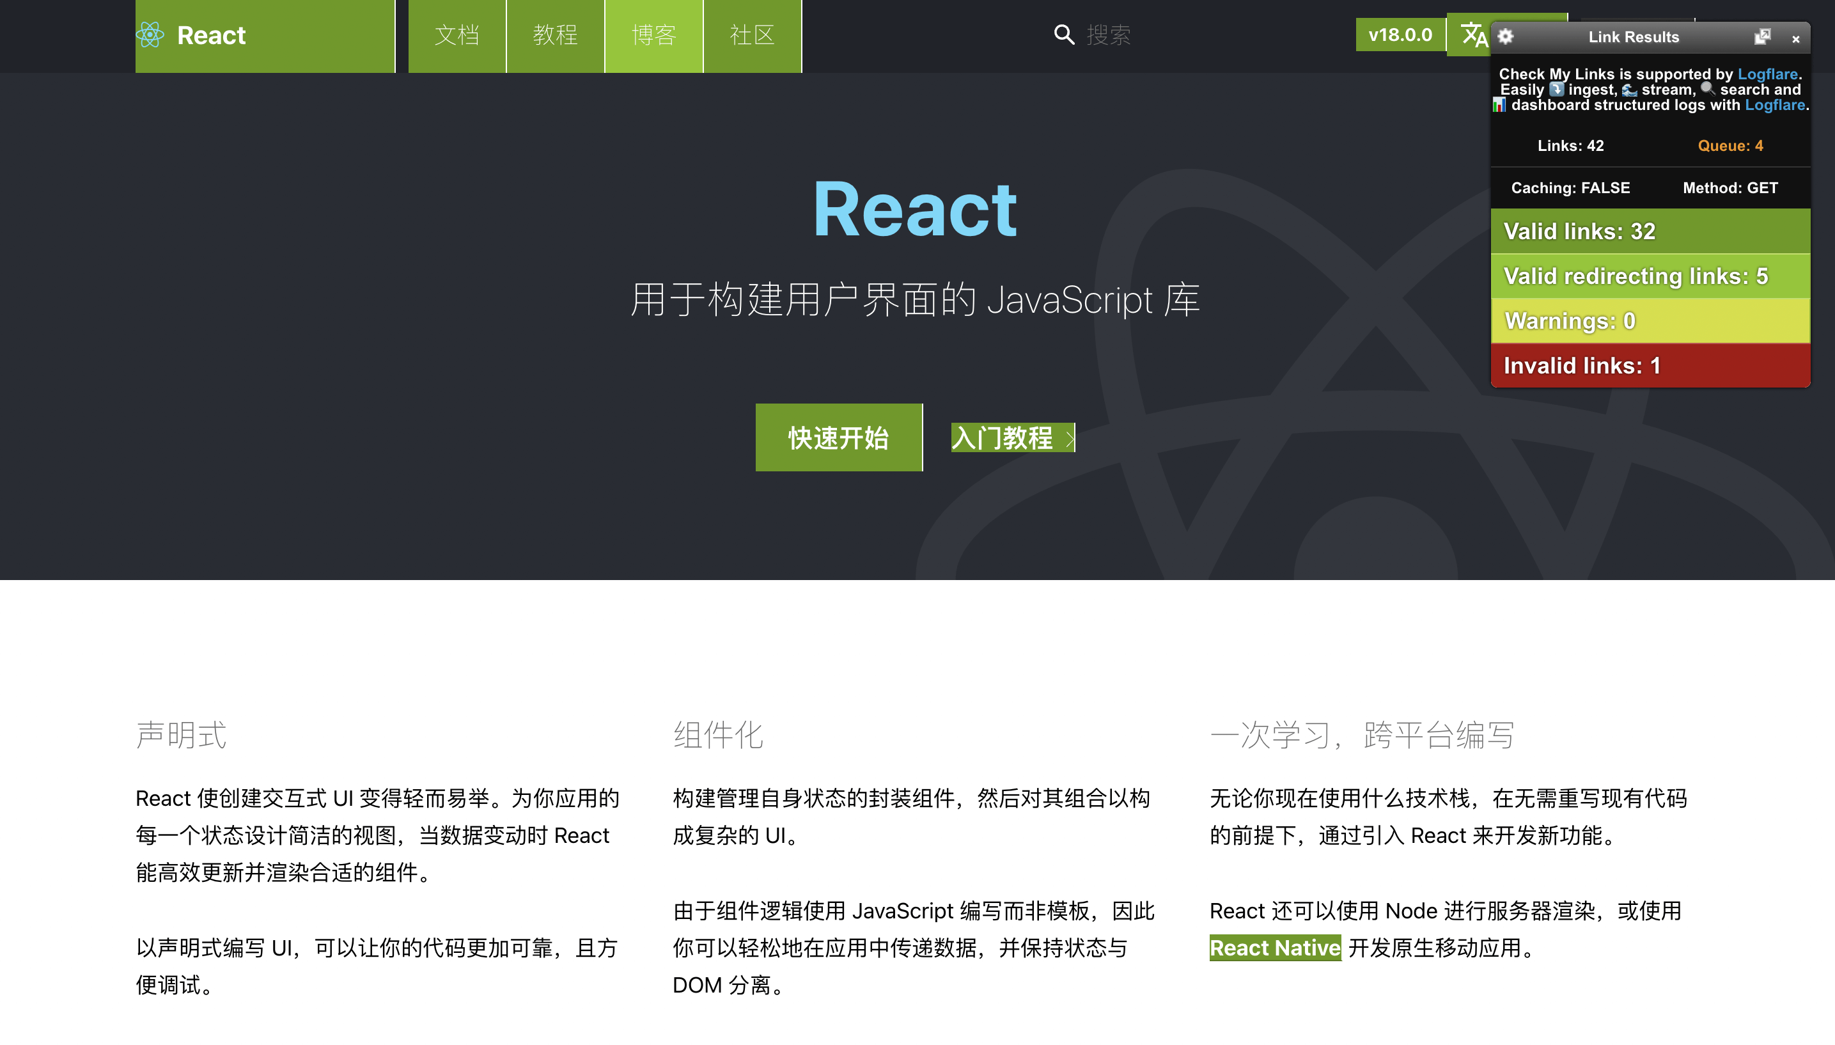Open the React Native link
This screenshot has height=1045, width=1835.
(1274, 947)
